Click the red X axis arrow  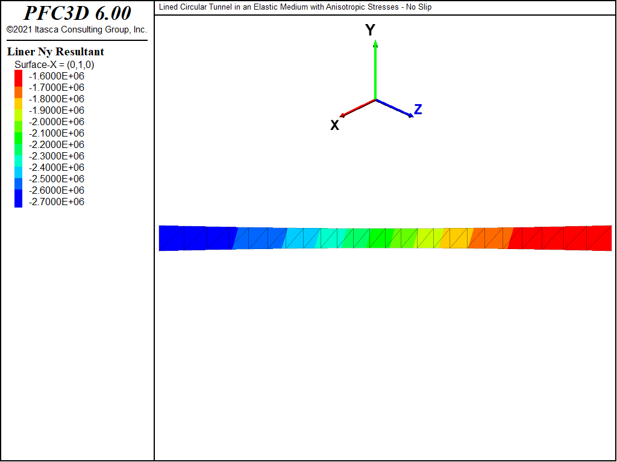coord(358,108)
